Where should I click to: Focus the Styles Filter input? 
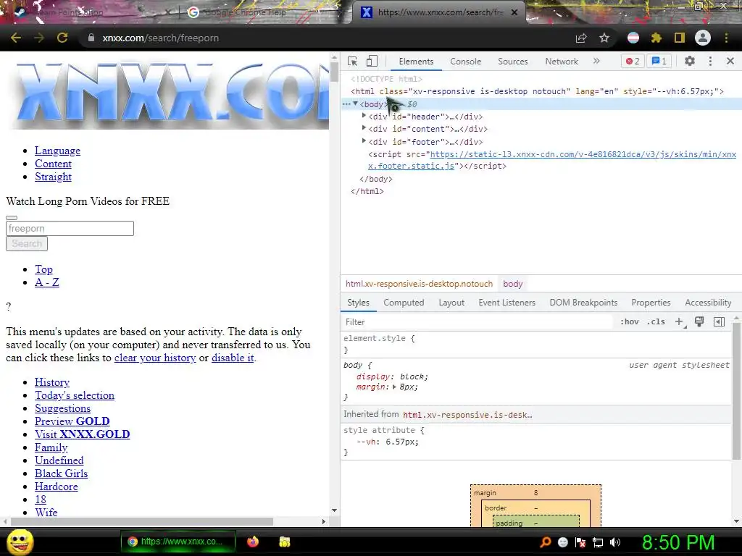click(477, 322)
